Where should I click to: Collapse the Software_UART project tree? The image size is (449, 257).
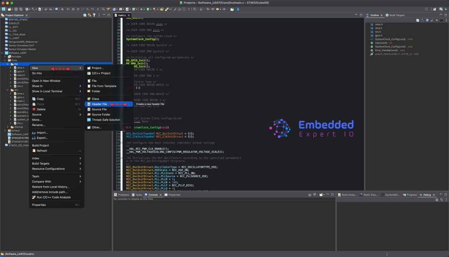[x=2, y=53]
